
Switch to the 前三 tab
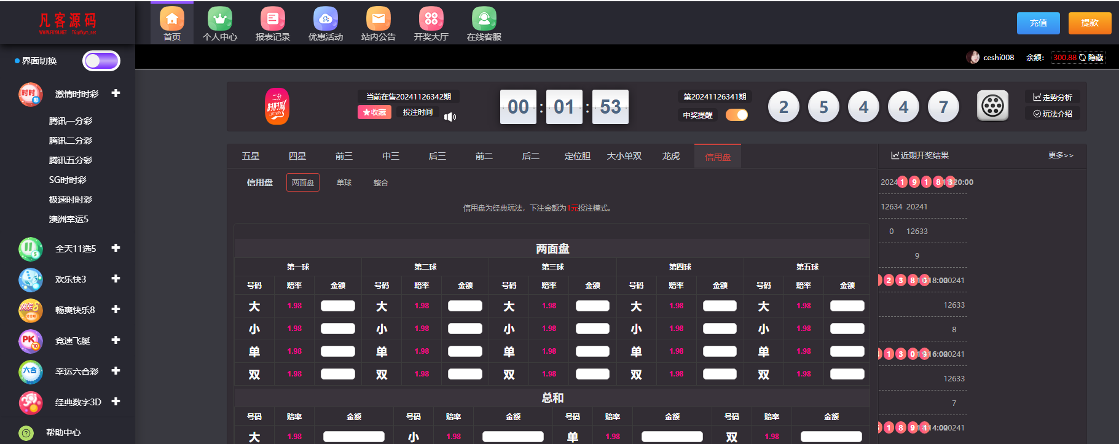[344, 156]
